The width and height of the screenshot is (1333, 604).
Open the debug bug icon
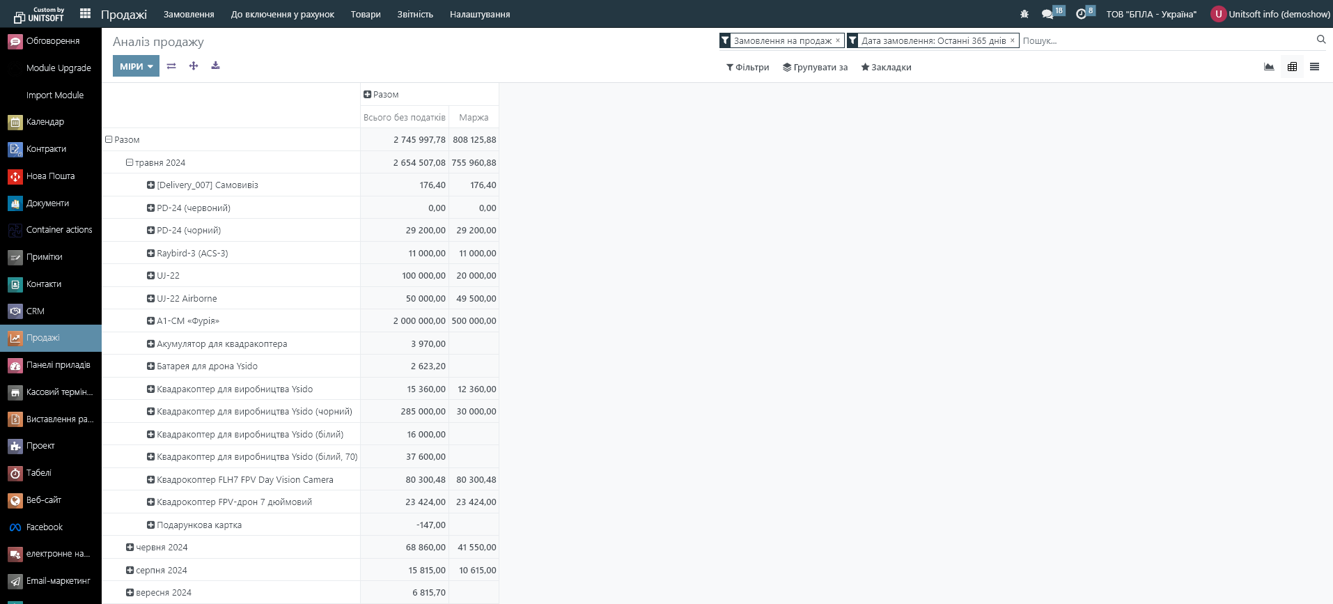[x=1024, y=14]
